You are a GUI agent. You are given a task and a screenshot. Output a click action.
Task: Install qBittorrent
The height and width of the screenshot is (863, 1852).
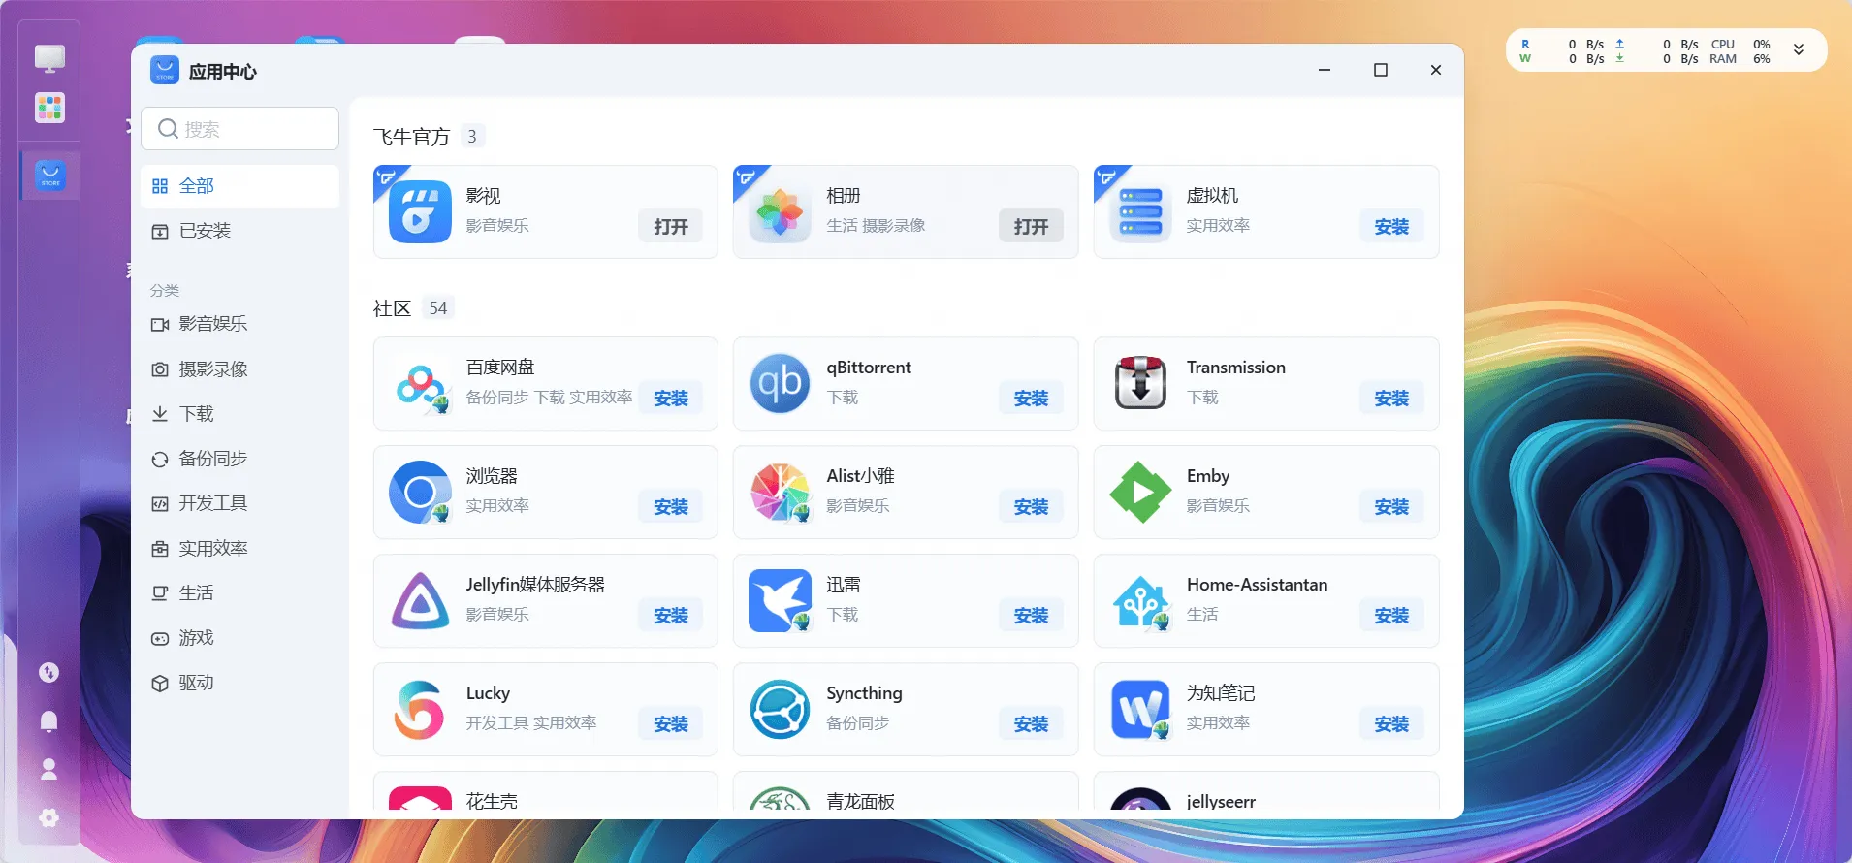point(1032,399)
